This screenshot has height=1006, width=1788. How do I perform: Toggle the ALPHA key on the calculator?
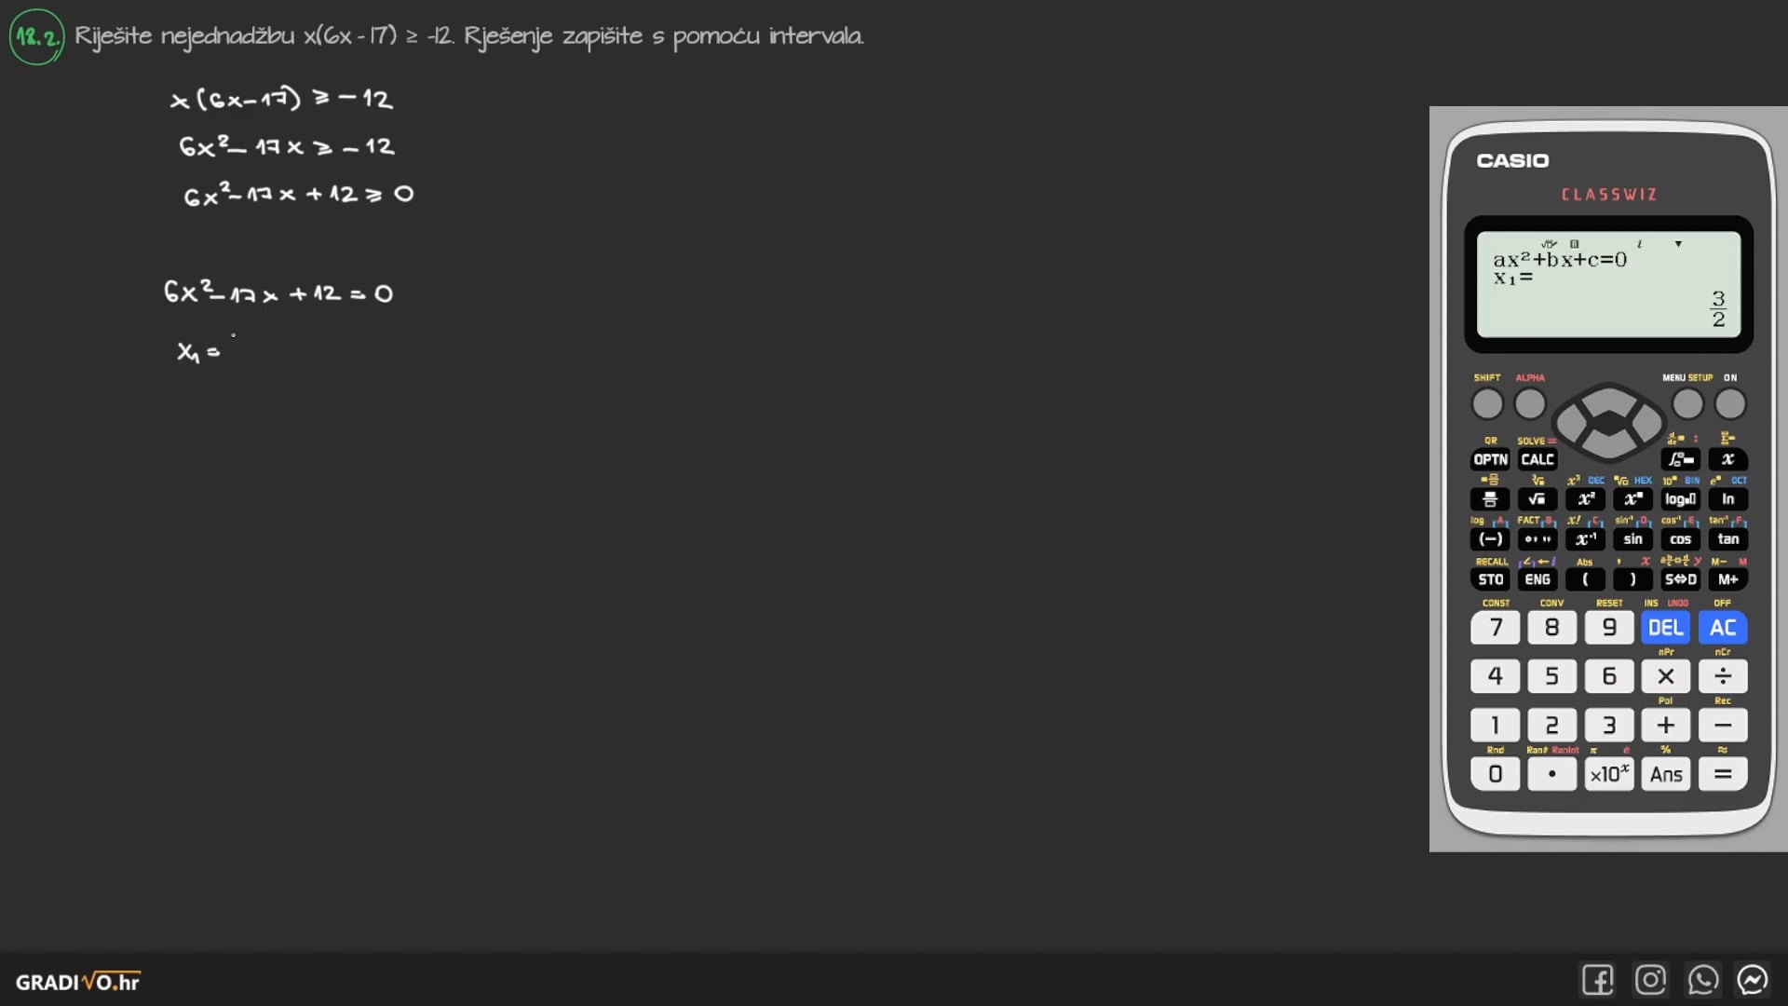(x=1530, y=404)
